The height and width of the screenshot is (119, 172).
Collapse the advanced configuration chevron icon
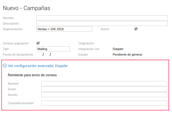point(5,66)
